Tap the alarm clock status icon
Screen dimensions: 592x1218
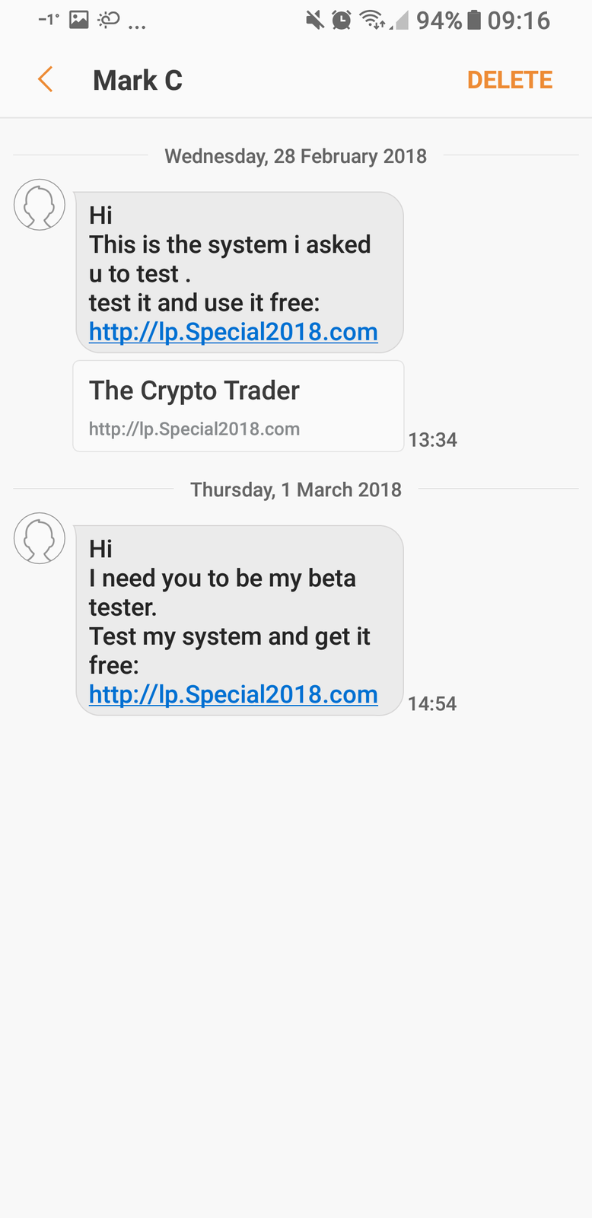[x=342, y=20]
